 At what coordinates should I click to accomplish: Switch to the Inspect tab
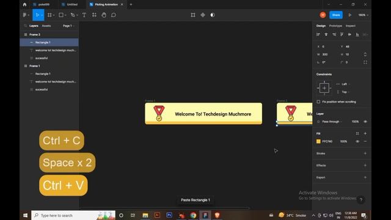[x=350, y=26]
